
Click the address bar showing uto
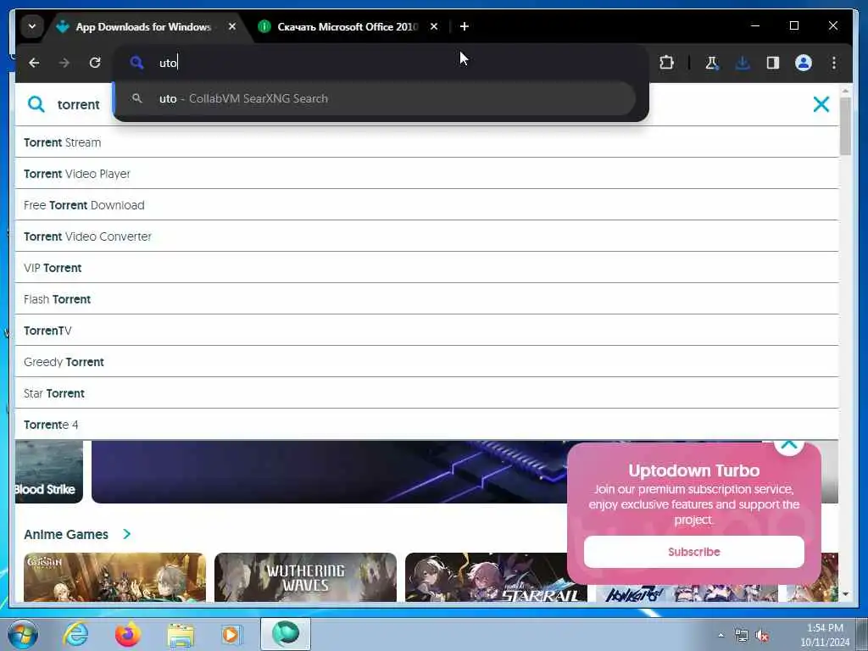(381, 63)
